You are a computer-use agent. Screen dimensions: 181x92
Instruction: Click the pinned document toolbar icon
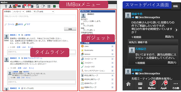pyautogui.click(x=43, y=6)
